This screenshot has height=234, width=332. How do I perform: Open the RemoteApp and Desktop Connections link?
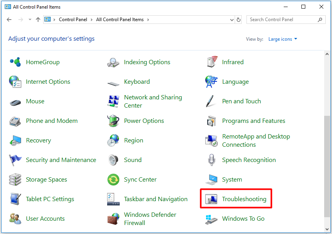[x=256, y=140]
